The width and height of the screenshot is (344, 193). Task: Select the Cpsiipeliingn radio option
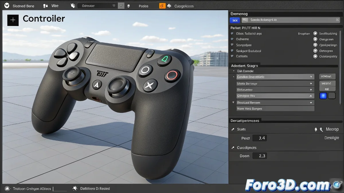tap(315, 45)
